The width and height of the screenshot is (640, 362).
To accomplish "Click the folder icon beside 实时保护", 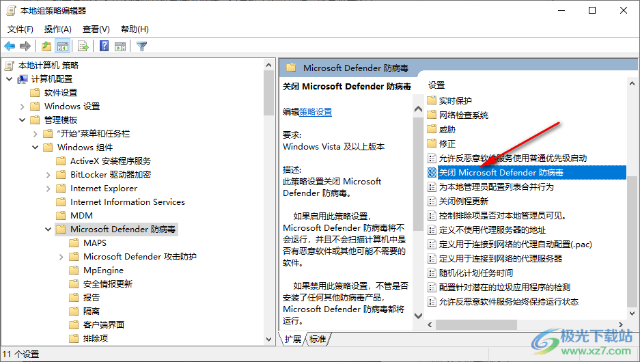I will pos(432,100).
